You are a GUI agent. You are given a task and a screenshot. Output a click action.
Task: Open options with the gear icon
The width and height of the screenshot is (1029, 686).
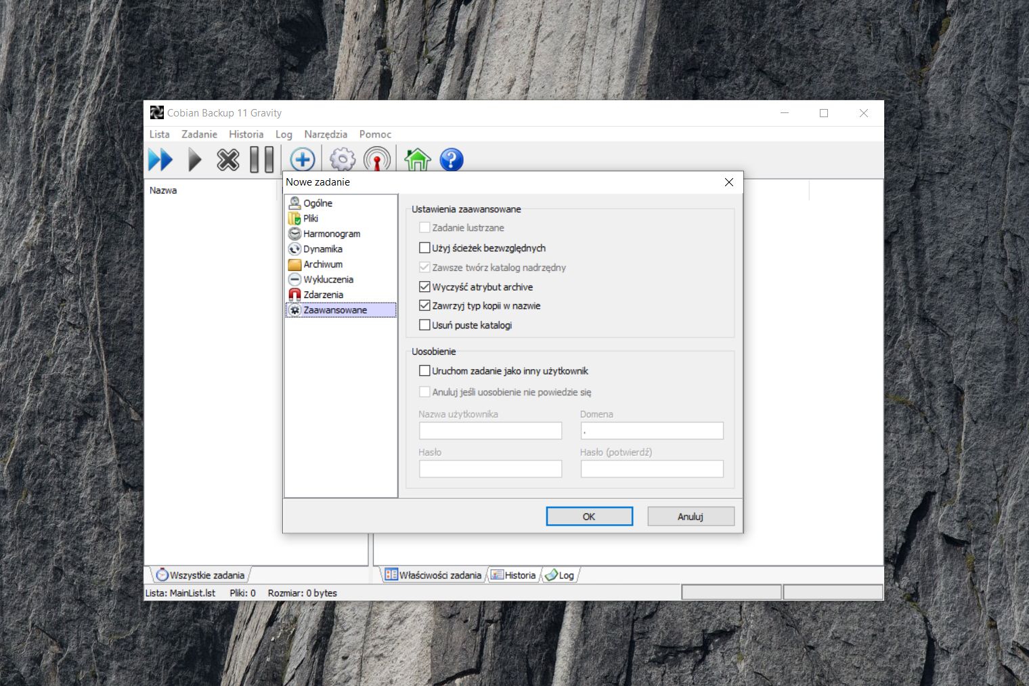click(x=343, y=160)
